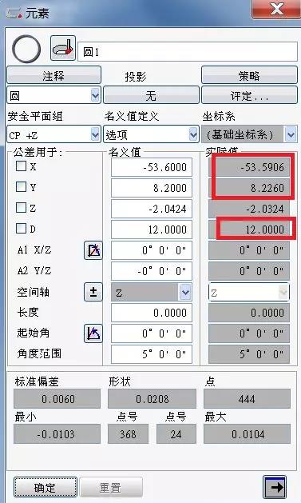Screen dimensions: 301x503
Task: Click the nominal 角度范围 field 5° 0' 0"
Action: tap(152, 354)
